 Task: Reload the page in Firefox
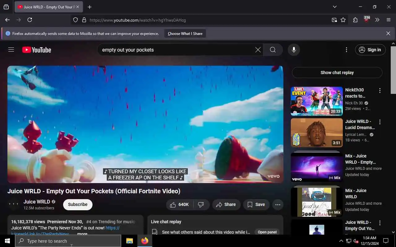click(30, 20)
